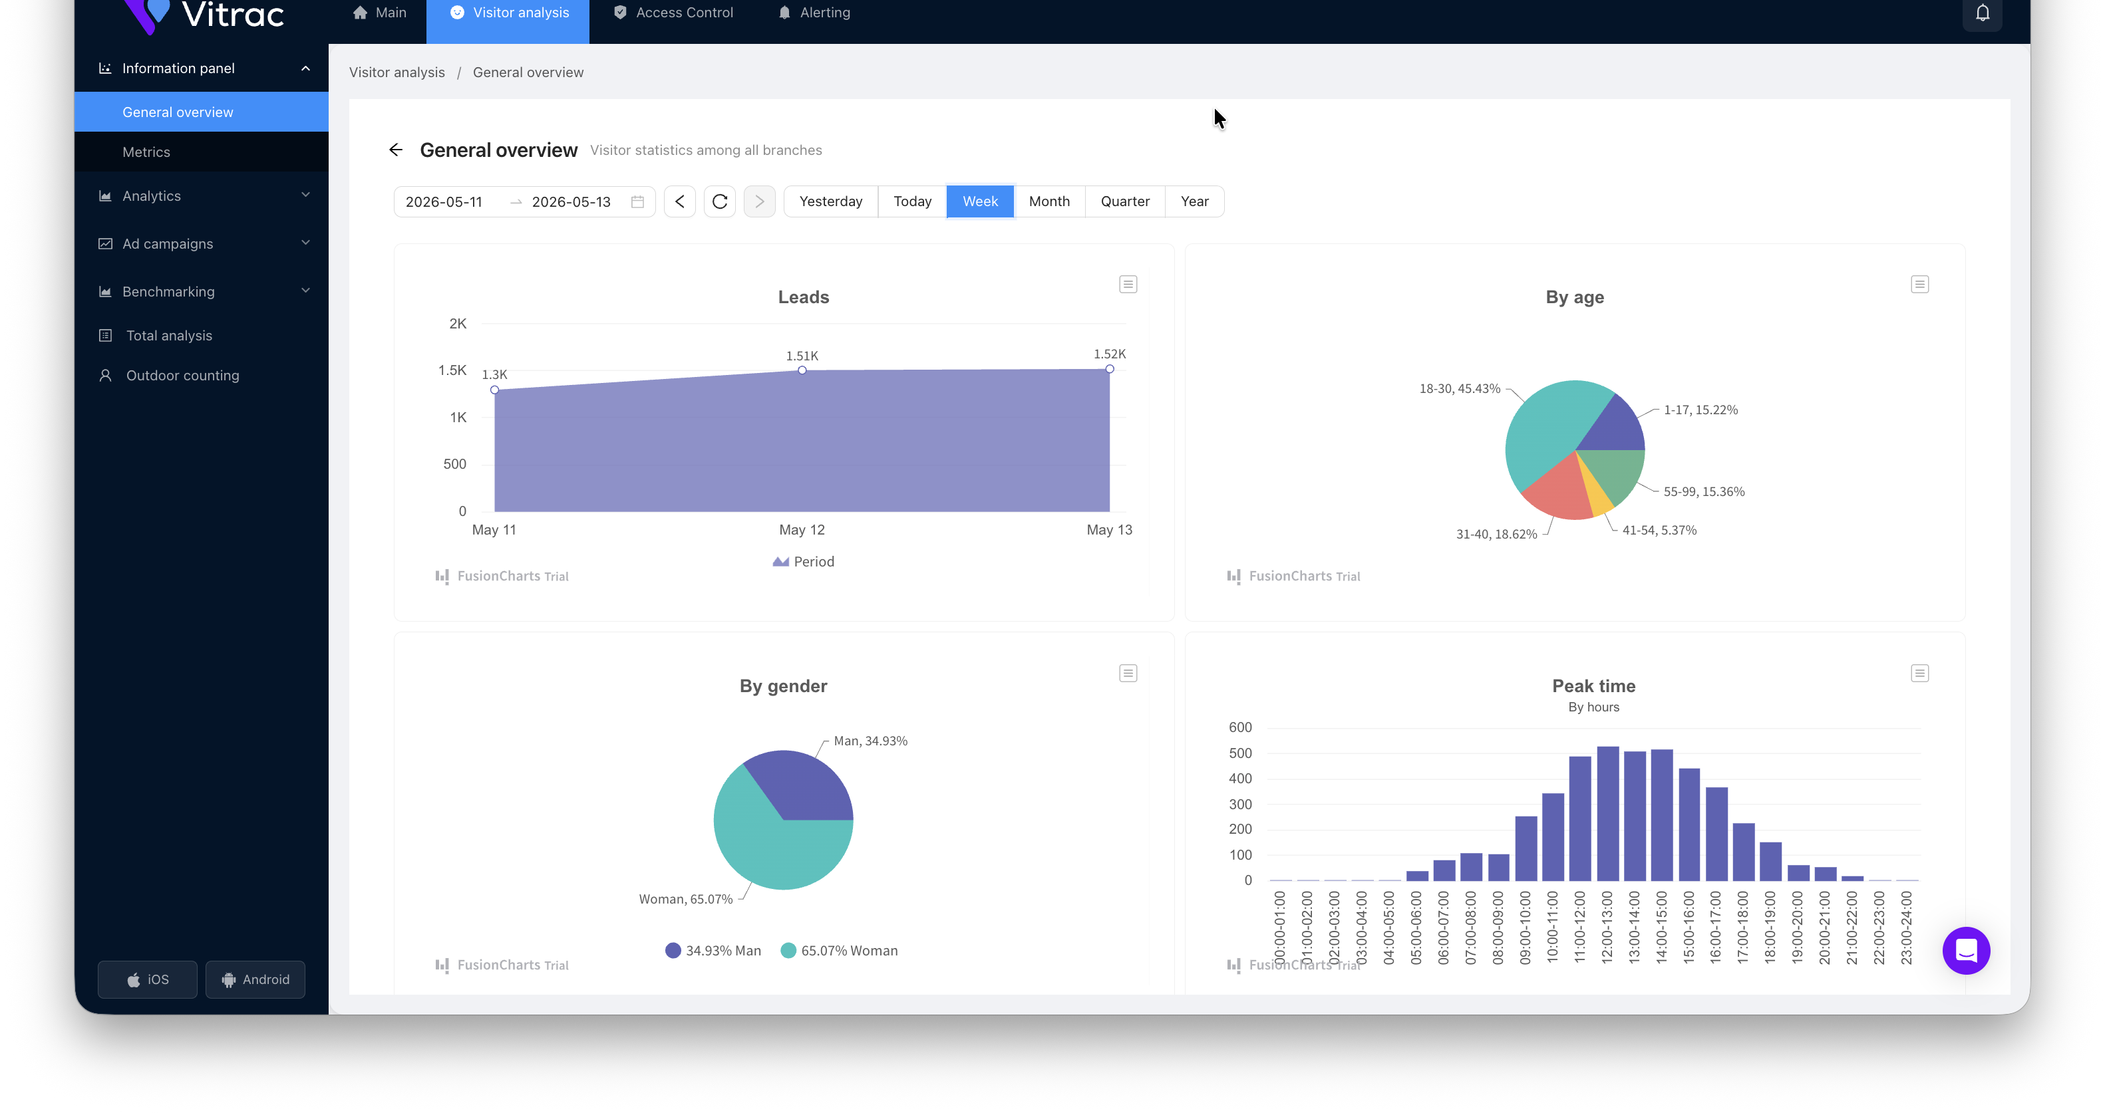Click the "Man, 34.93%" pie label
Viewport: 2105px width, 1113px height.
[870, 741]
